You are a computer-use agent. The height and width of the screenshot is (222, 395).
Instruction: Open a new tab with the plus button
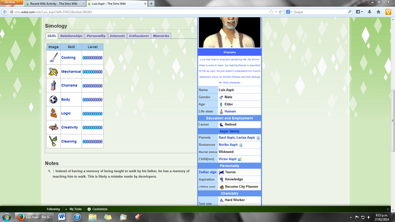151,4
